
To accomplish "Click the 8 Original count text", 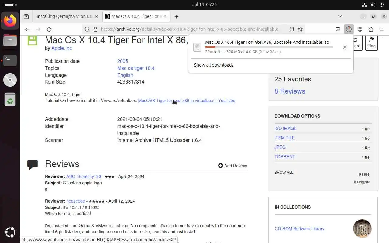I will tap(362, 182).
